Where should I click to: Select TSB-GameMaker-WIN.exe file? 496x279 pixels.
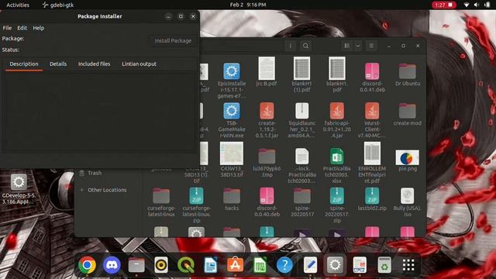[x=232, y=120]
